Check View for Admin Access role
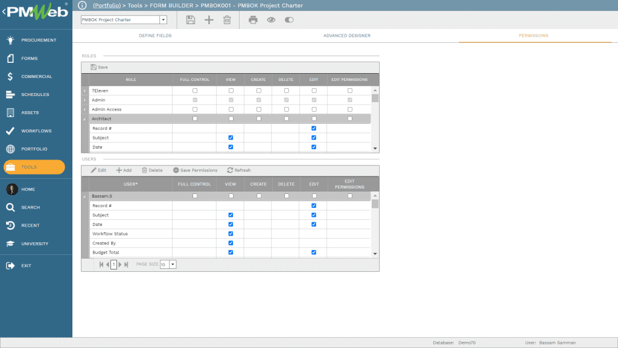This screenshot has width=618, height=348. pyautogui.click(x=231, y=109)
